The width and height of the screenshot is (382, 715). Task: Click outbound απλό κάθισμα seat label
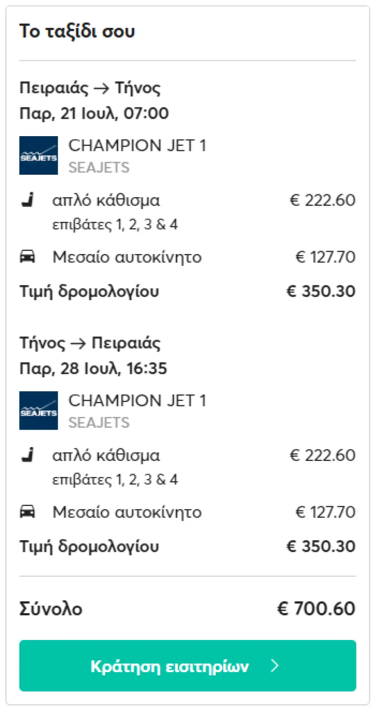click(x=106, y=200)
